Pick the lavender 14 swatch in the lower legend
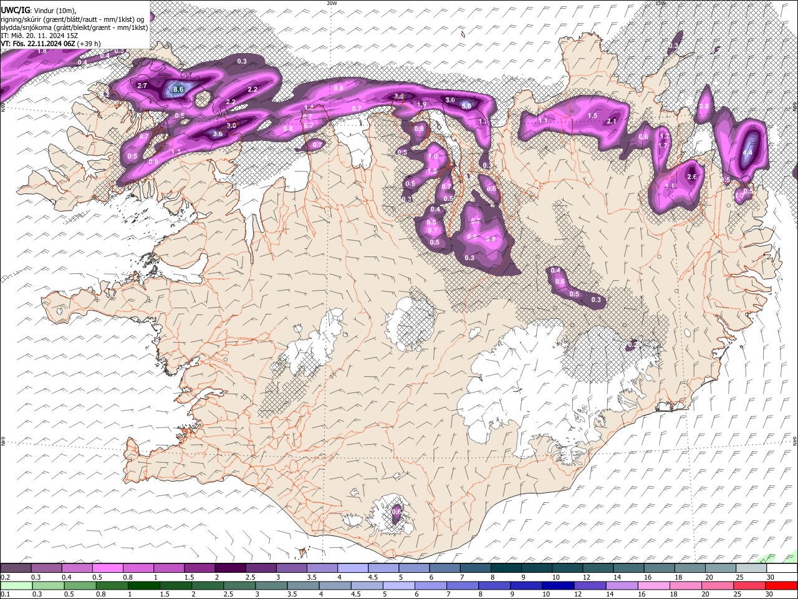Image resolution: width=798 pixels, height=599 pixels. (x=622, y=585)
